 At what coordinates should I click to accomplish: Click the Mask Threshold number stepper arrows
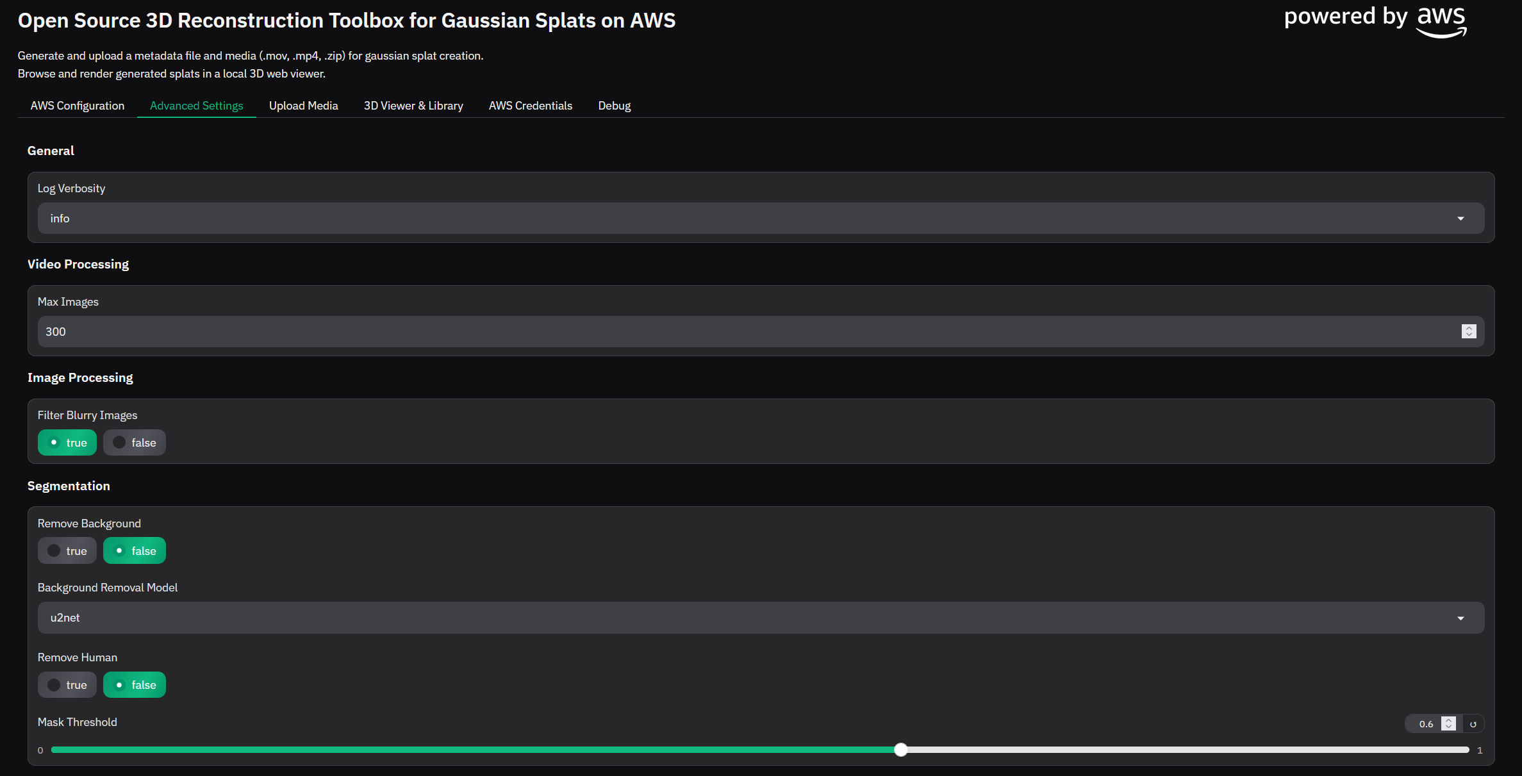tap(1448, 723)
